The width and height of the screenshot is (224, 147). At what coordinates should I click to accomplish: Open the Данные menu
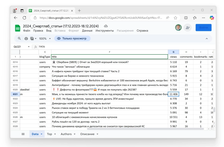[x=87, y=31]
